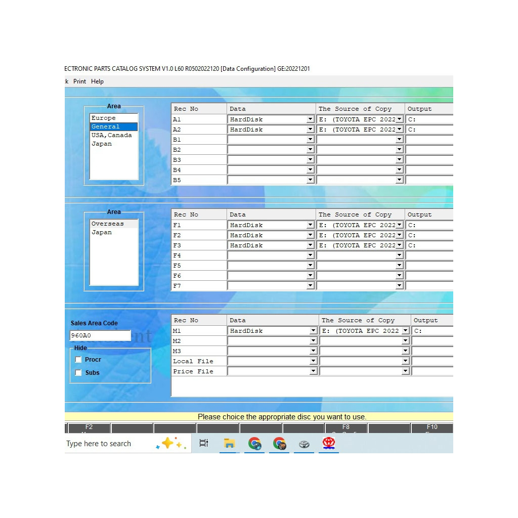Click the Sales Area Code field 960A0
This screenshot has width=518, height=518.
tap(100, 335)
